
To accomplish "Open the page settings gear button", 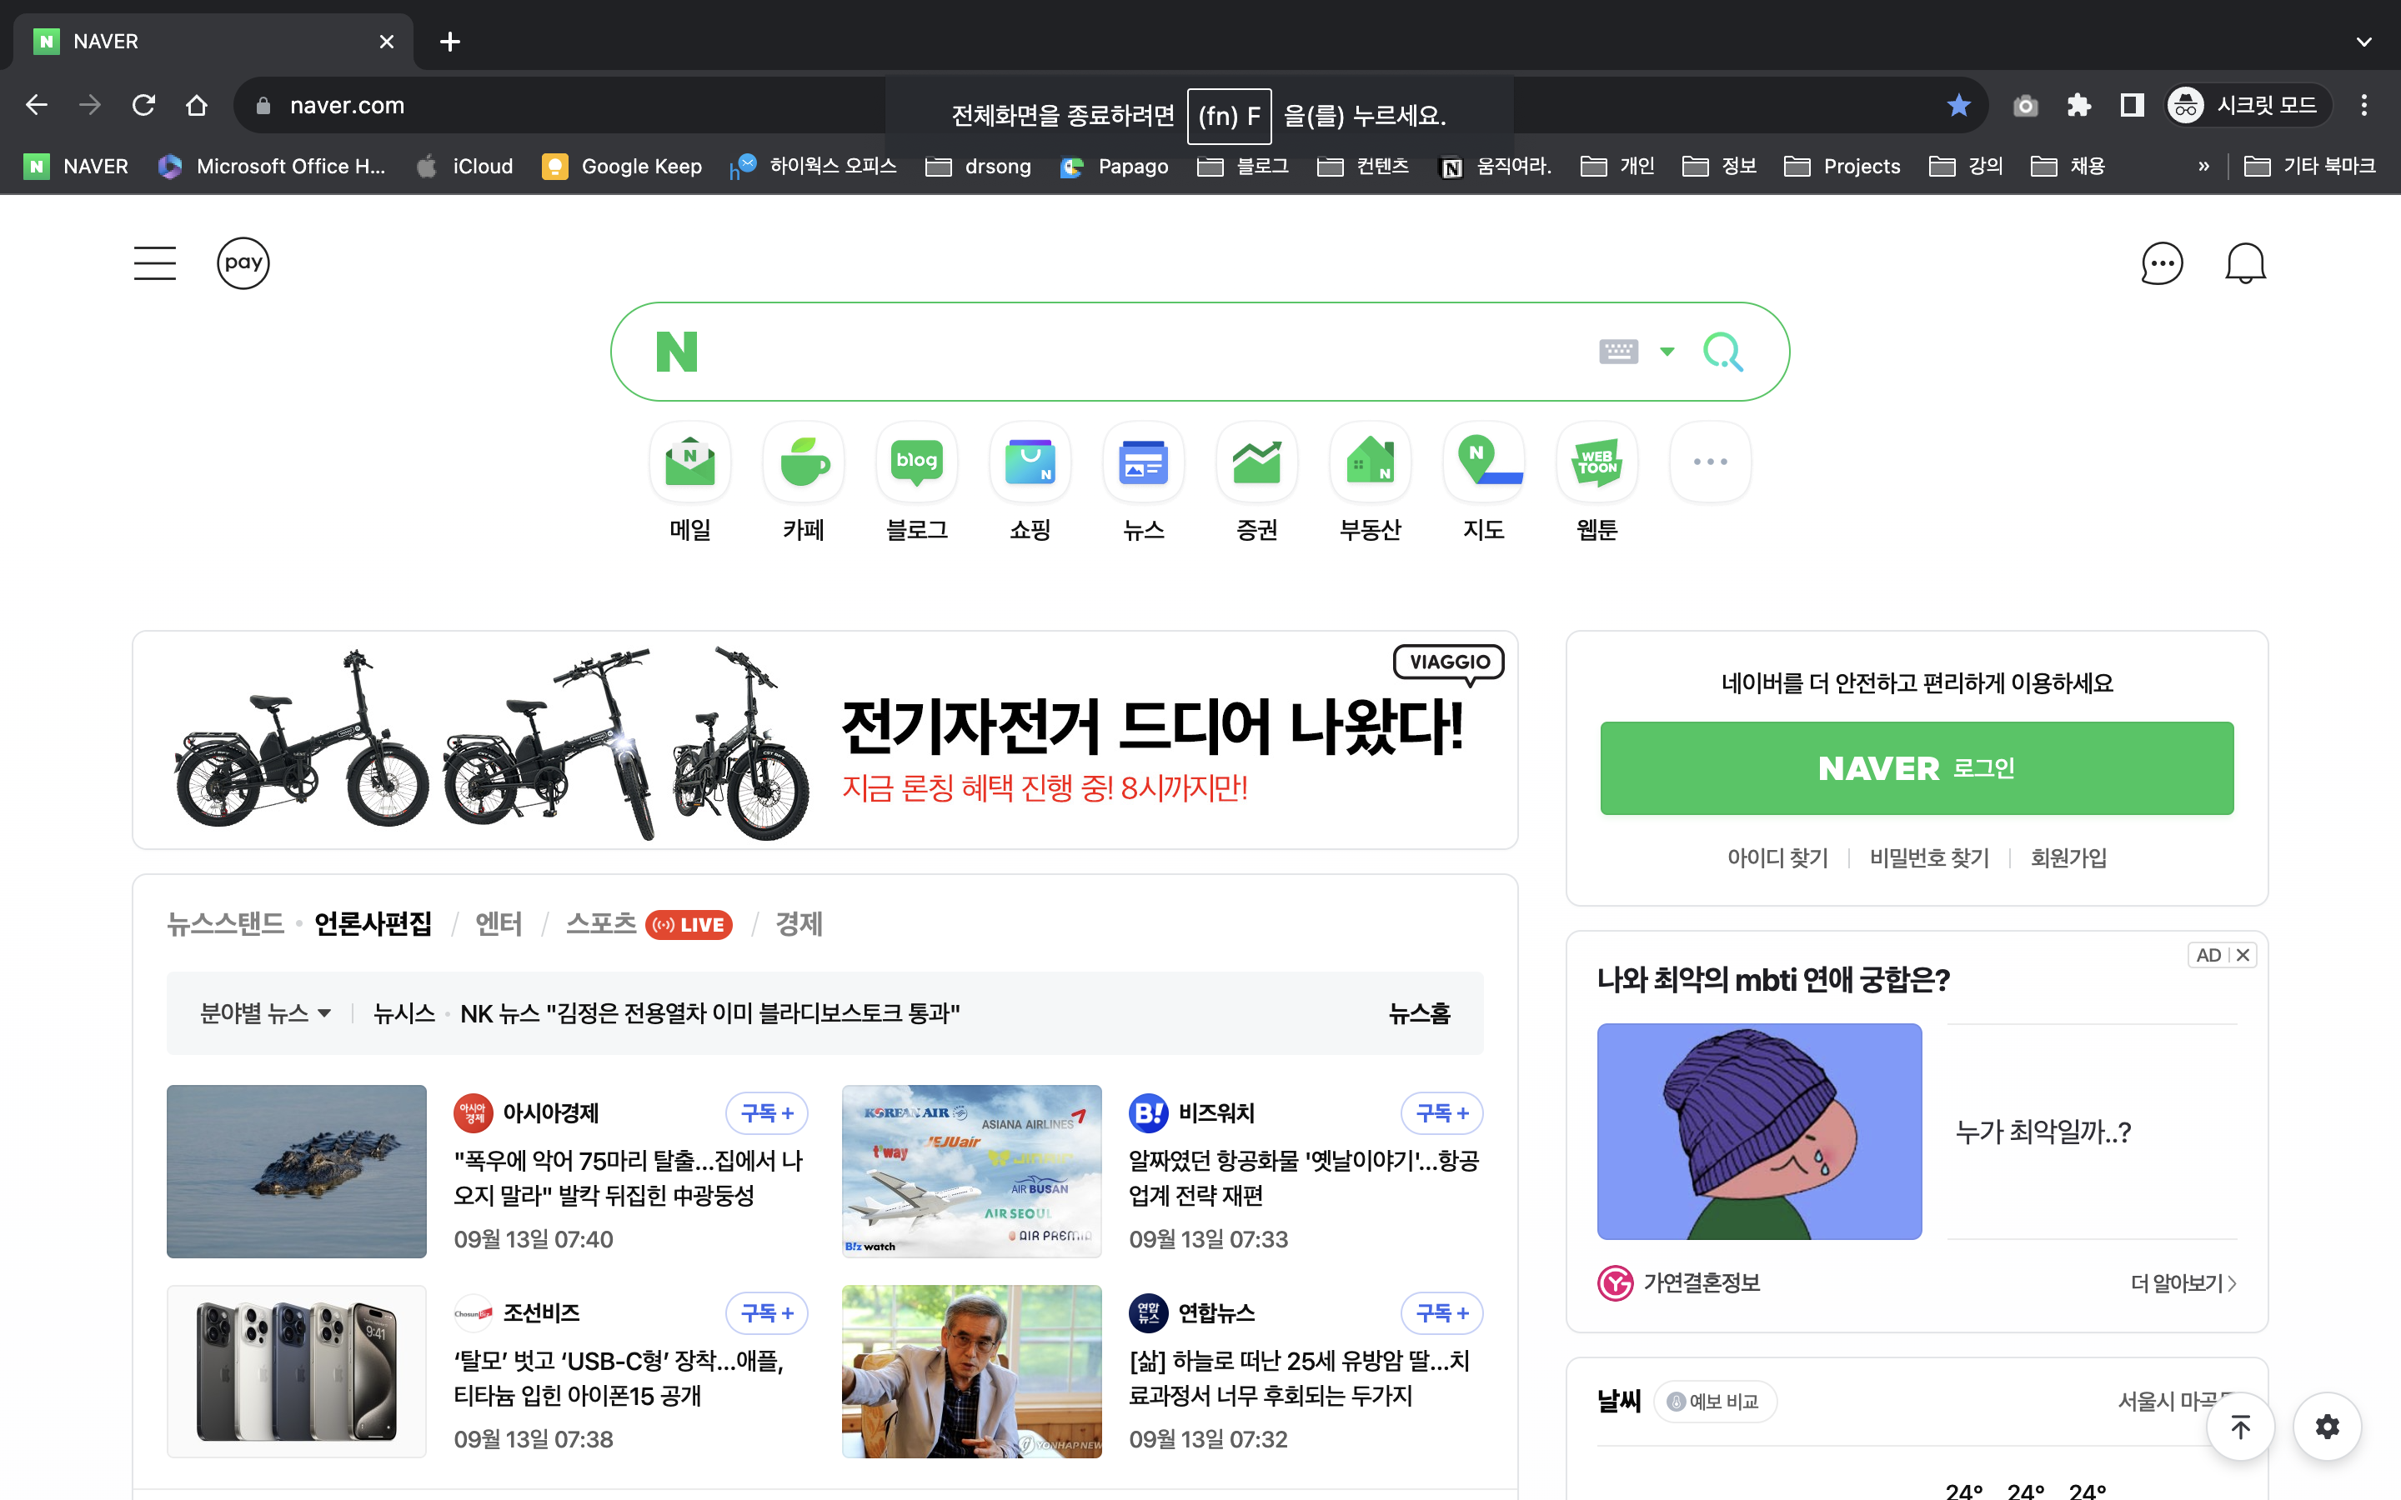I will tap(2327, 1427).
